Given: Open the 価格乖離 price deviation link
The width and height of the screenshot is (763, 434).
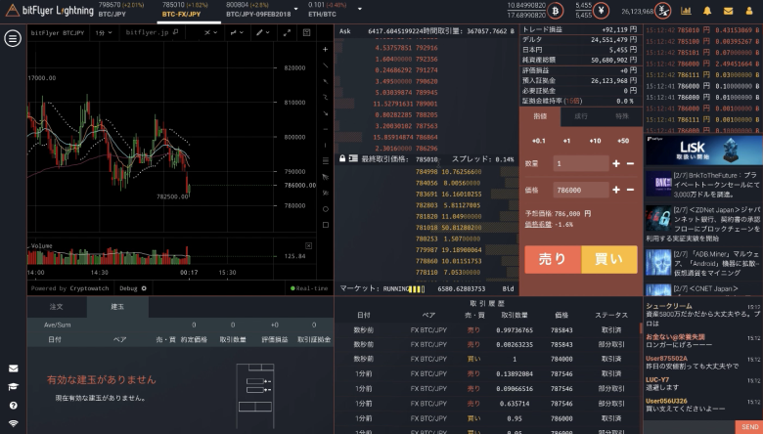Looking at the screenshot, I should tap(538, 225).
